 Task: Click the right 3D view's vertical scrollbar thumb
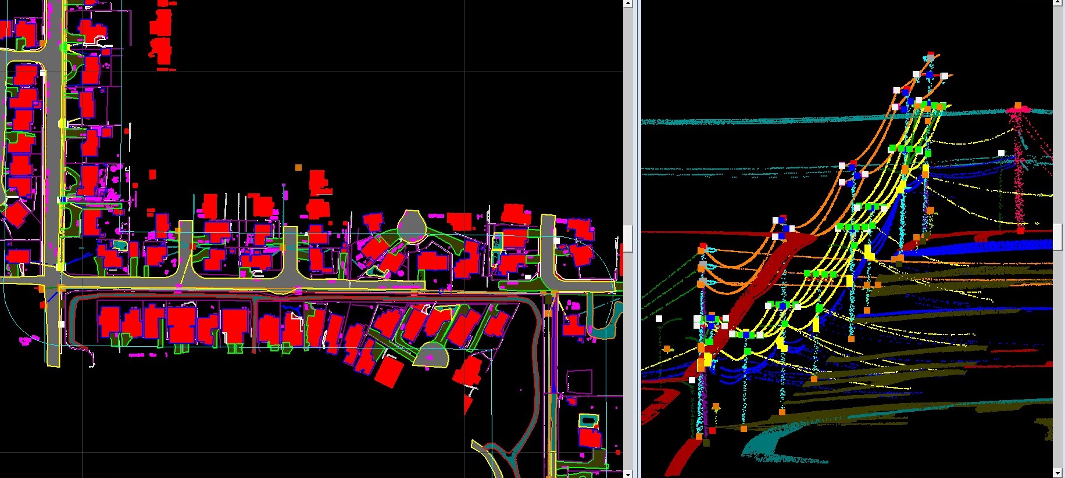coord(1058,237)
